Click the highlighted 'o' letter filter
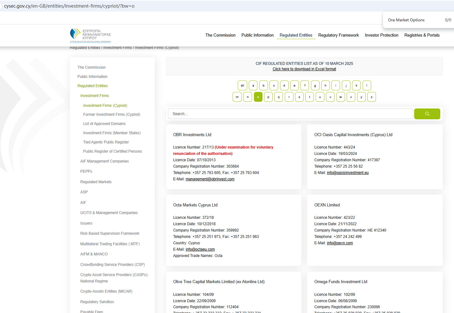 tap(258, 97)
